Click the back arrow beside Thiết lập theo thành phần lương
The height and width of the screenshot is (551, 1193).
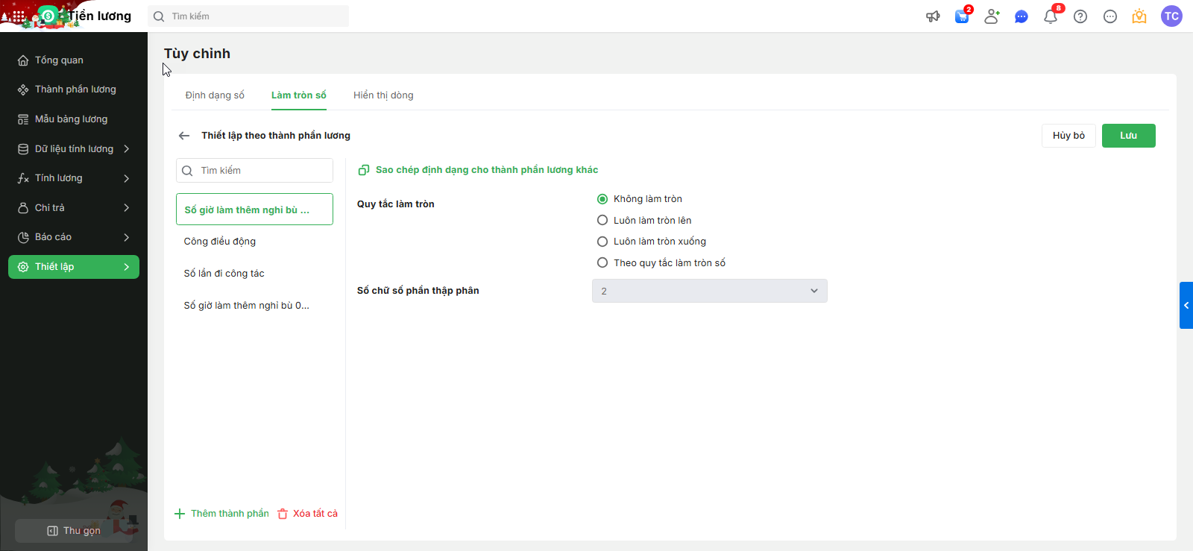point(184,136)
